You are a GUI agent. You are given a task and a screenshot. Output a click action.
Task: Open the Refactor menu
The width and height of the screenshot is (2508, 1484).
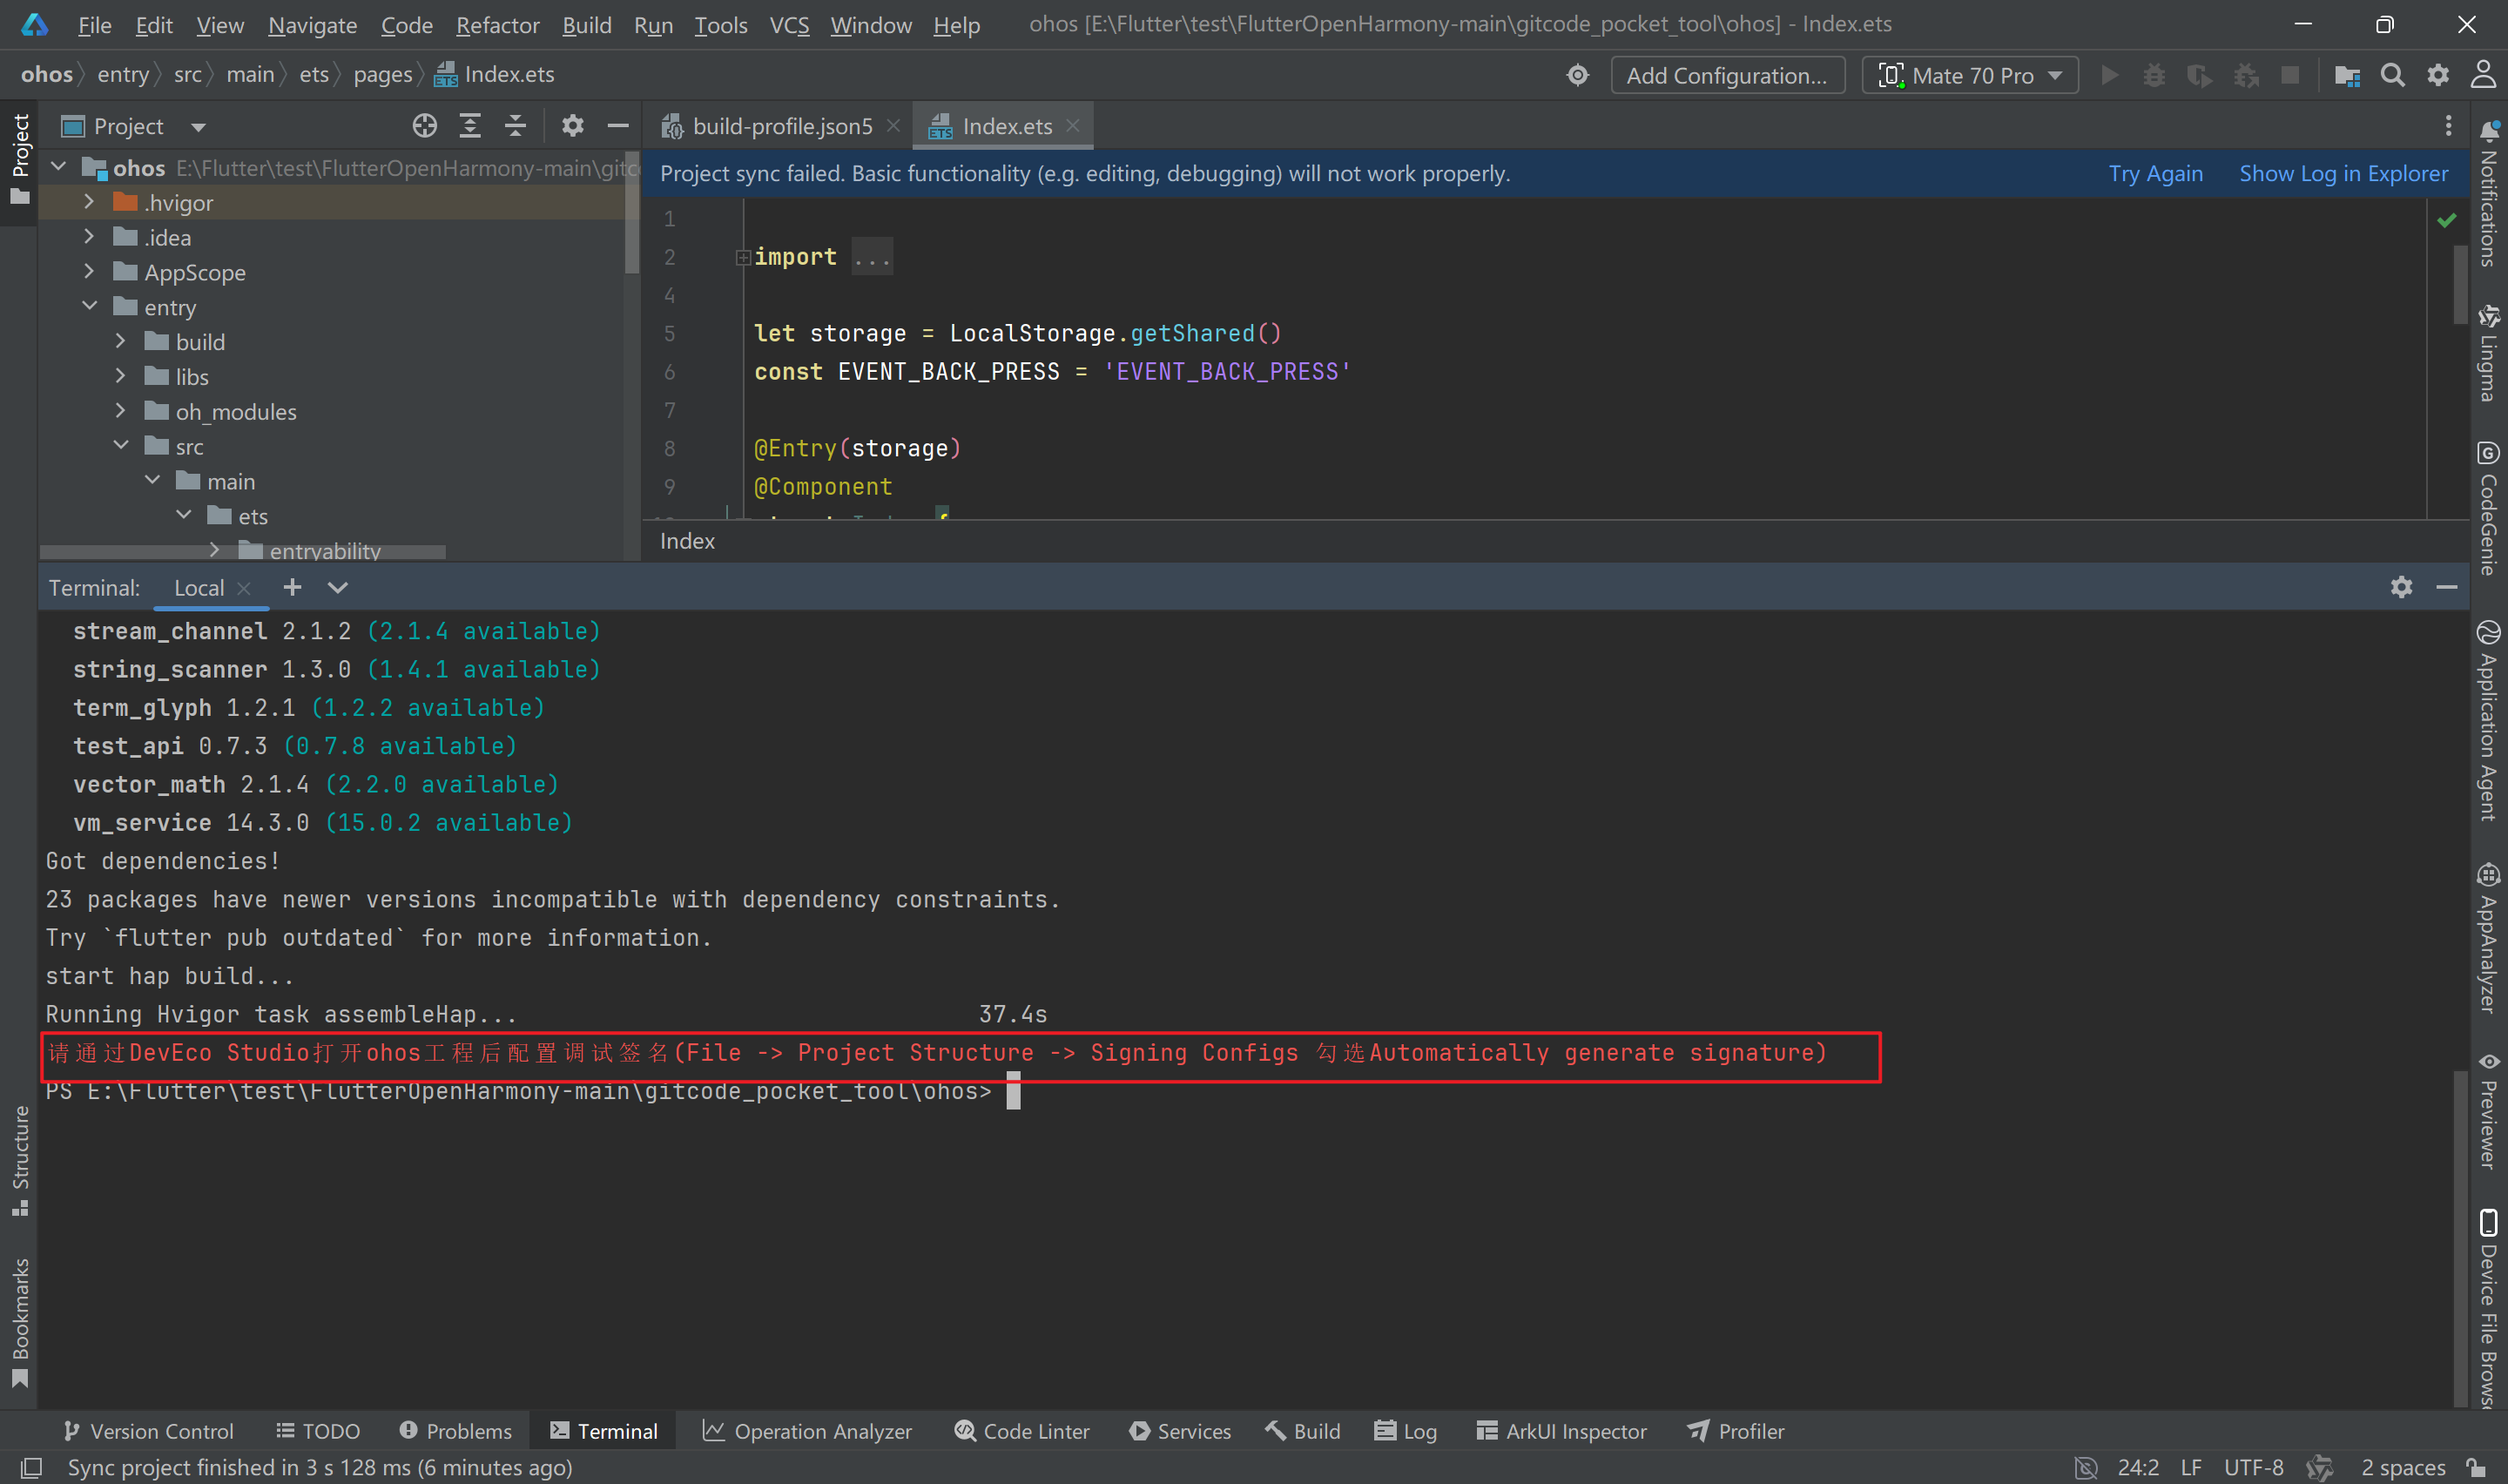click(x=496, y=25)
